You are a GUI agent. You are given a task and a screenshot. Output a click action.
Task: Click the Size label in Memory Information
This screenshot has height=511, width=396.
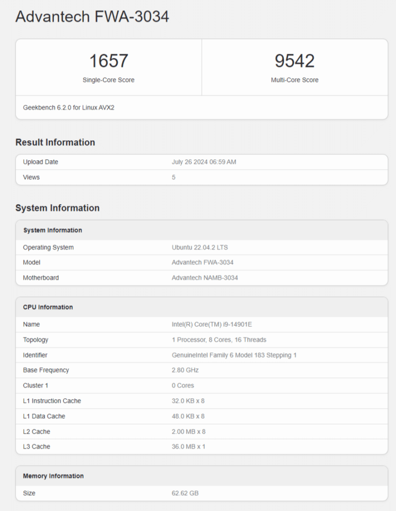pos(29,493)
